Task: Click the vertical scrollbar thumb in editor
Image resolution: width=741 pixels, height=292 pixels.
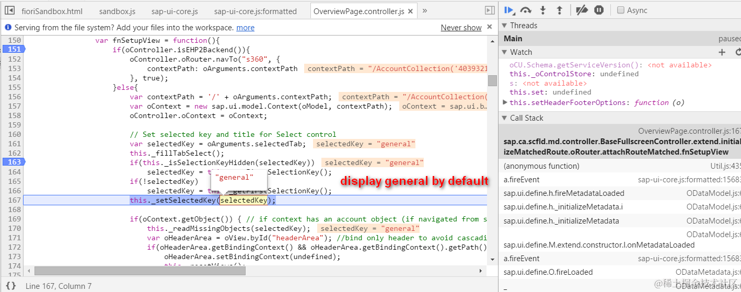Action: tap(492, 80)
